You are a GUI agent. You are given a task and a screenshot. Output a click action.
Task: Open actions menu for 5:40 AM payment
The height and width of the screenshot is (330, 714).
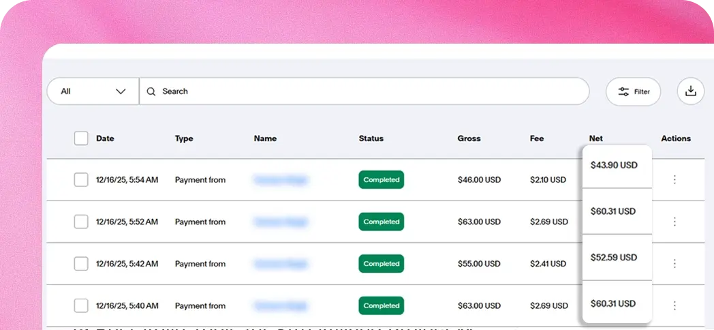pyautogui.click(x=674, y=305)
